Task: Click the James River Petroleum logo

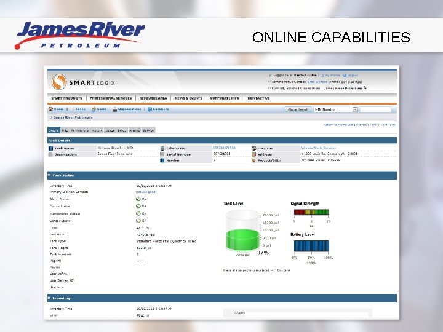Action: pyautogui.click(x=79, y=35)
